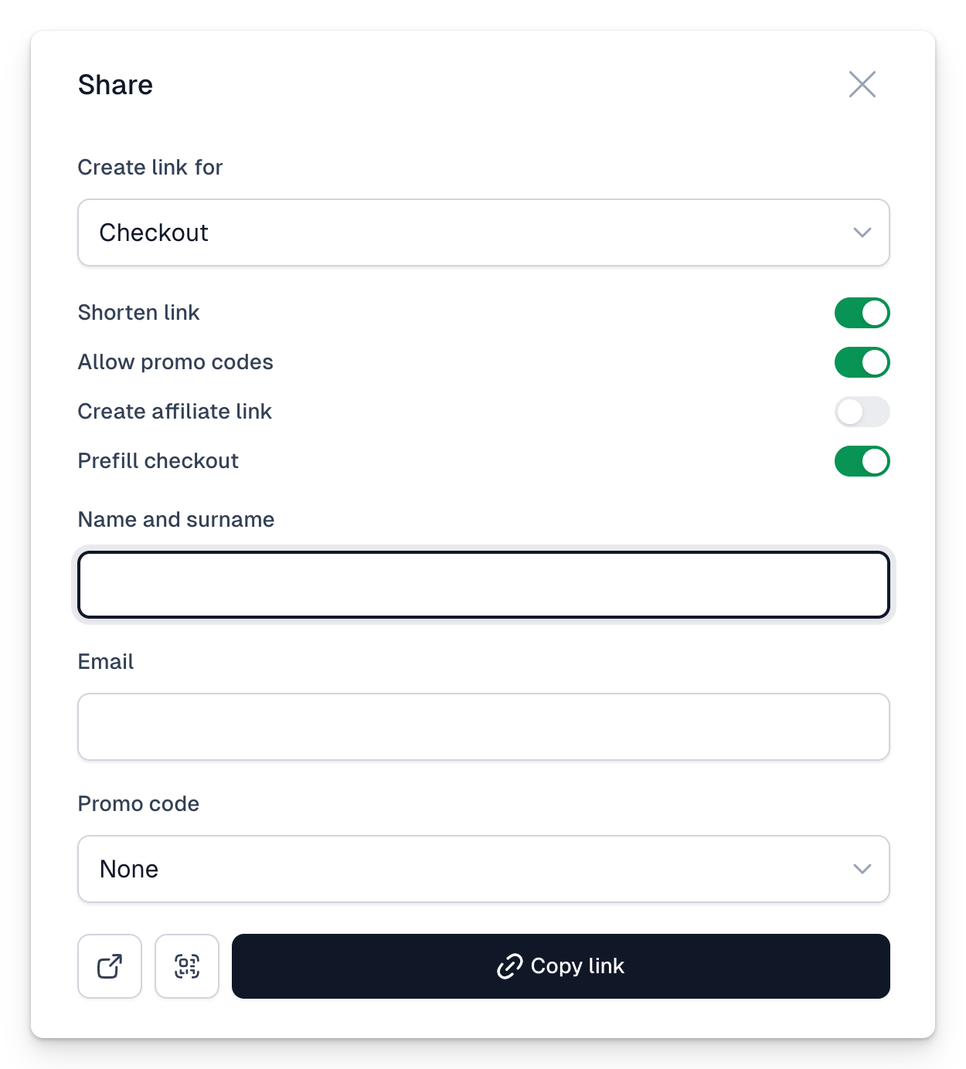966x1069 pixels.
Task: Show the QR code for the link
Action: tap(187, 966)
